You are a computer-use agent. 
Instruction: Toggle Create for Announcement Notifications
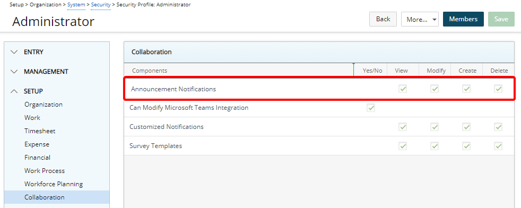[466, 89]
